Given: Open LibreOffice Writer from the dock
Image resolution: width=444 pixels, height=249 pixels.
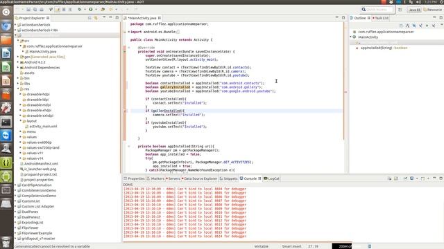Looking at the screenshot, I should click(x=6, y=53).
